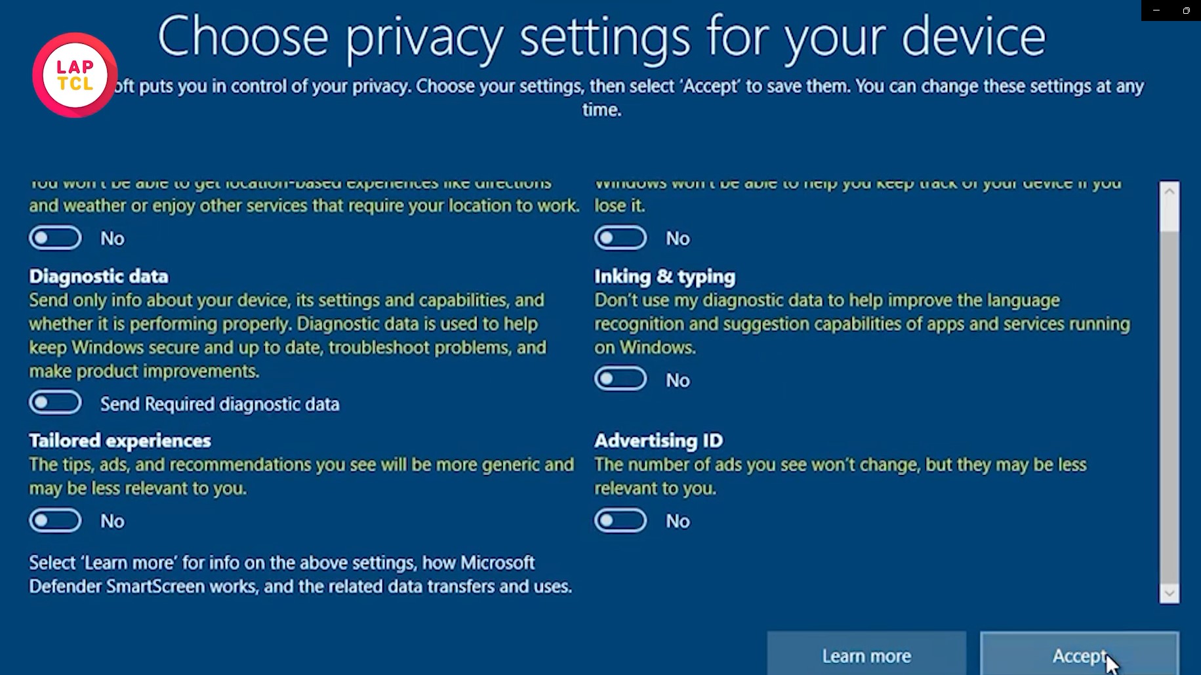Click the scrollbar up arrow

(1169, 192)
